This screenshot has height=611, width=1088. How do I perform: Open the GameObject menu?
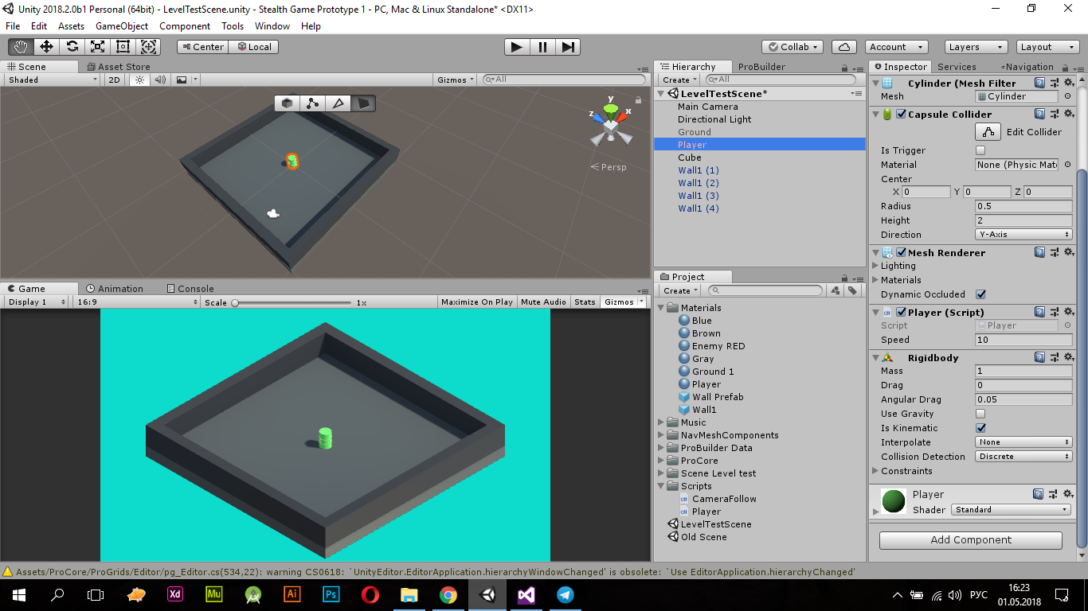click(x=122, y=26)
